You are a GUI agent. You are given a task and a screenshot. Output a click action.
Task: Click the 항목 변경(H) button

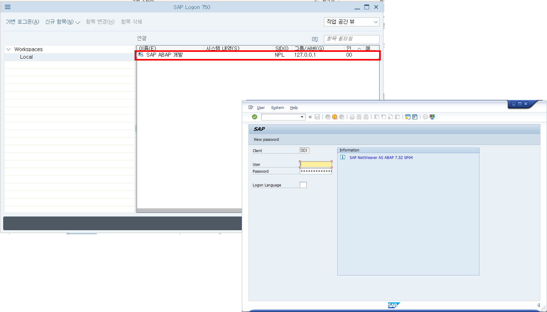click(100, 22)
